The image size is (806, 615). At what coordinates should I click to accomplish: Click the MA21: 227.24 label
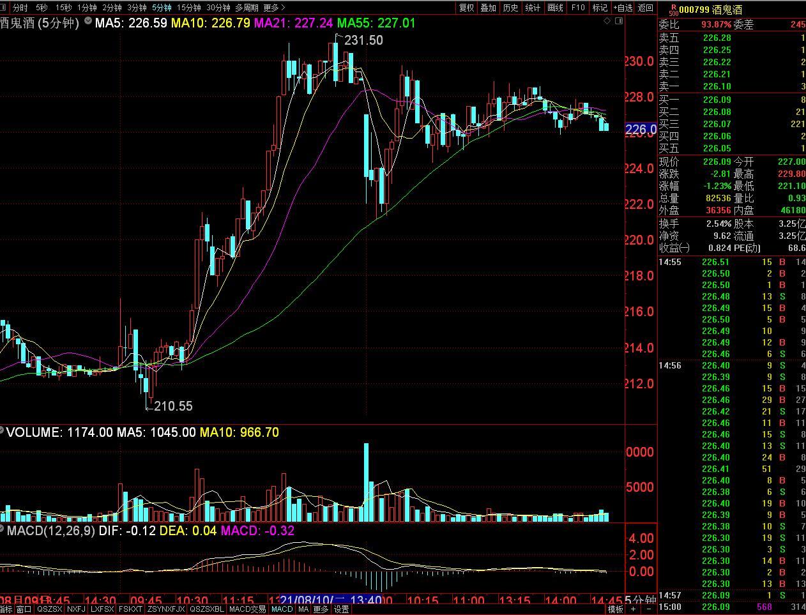point(294,23)
